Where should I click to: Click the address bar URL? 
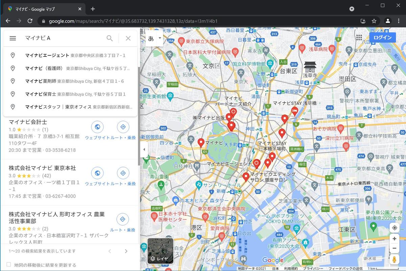pyautogui.click(x=133, y=21)
